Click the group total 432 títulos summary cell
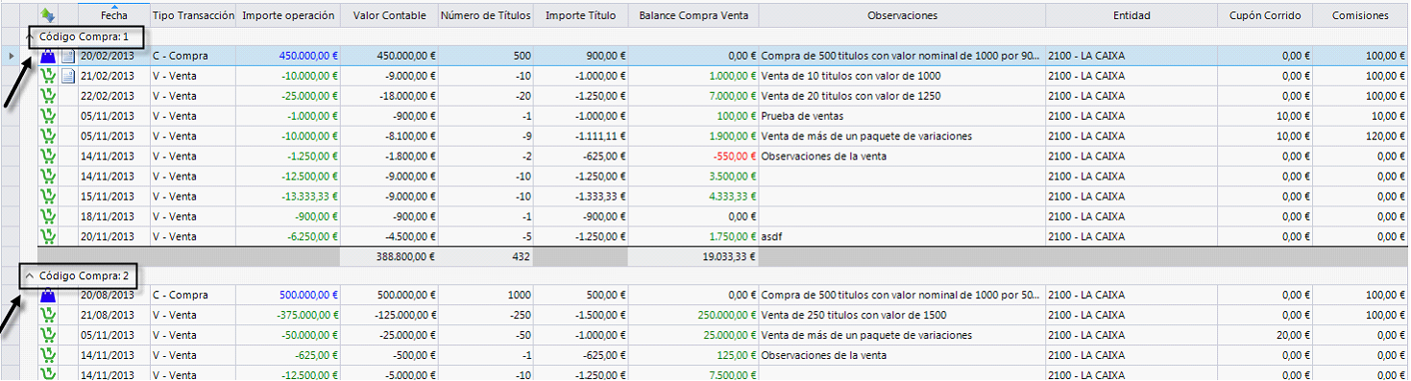Image resolution: width=1411 pixels, height=381 pixels. (x=486, y=257)
